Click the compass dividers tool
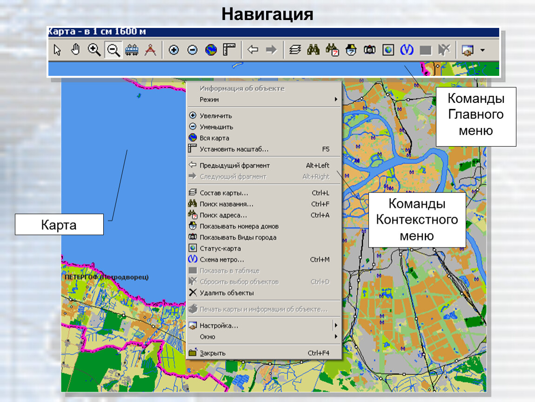 150,50
